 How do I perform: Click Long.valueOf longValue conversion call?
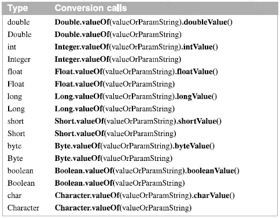coord(136,97)
